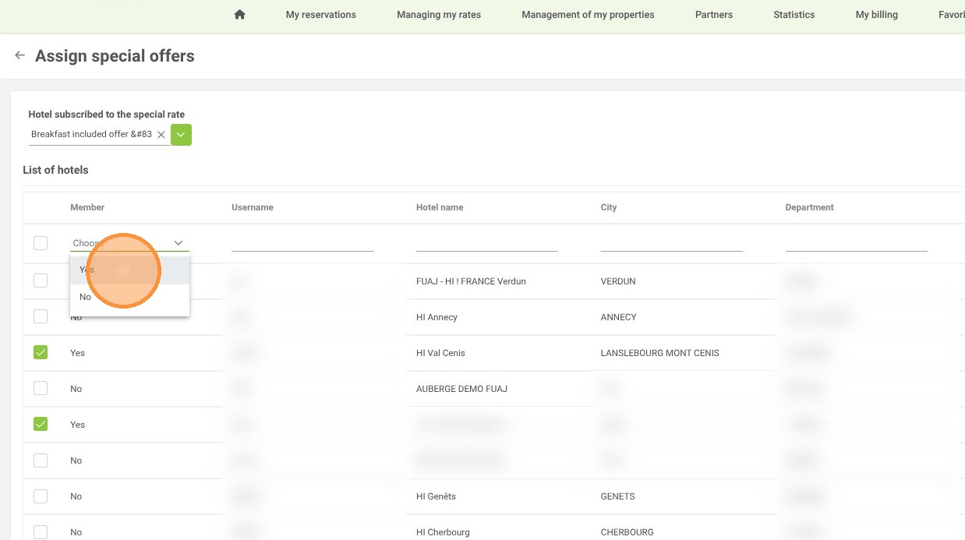Viewport: 965px width, 540px height.
Task: Sort by the Username column header
Action: click(253, 207)
